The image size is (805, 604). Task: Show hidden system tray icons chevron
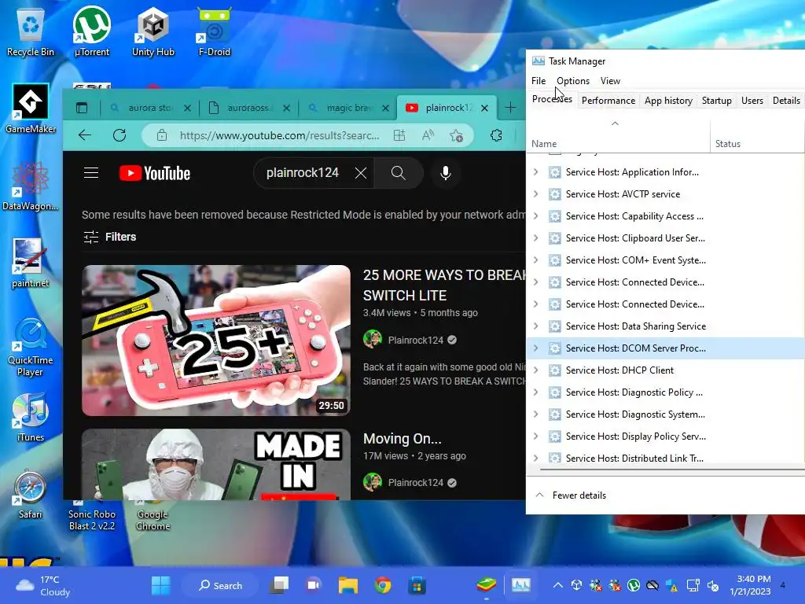pos(557,585)
